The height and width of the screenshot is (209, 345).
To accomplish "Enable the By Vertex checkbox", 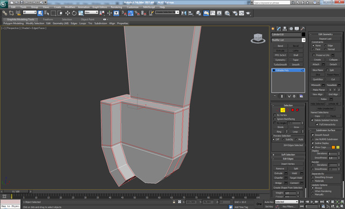I will [x=274, y=115].
